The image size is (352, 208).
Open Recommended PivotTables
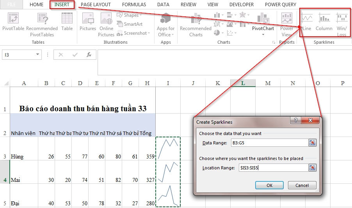42,25
